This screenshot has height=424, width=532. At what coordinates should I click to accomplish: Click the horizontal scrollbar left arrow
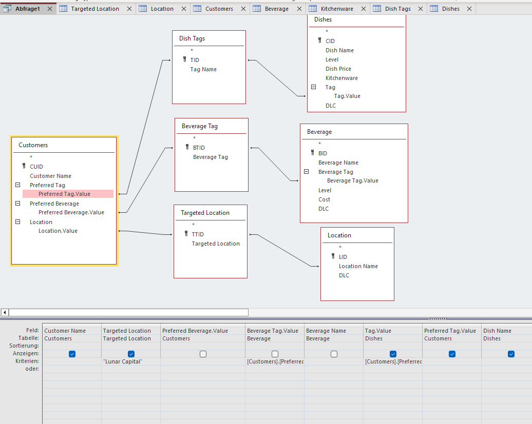pyautogui.click(x=5, y=312)
